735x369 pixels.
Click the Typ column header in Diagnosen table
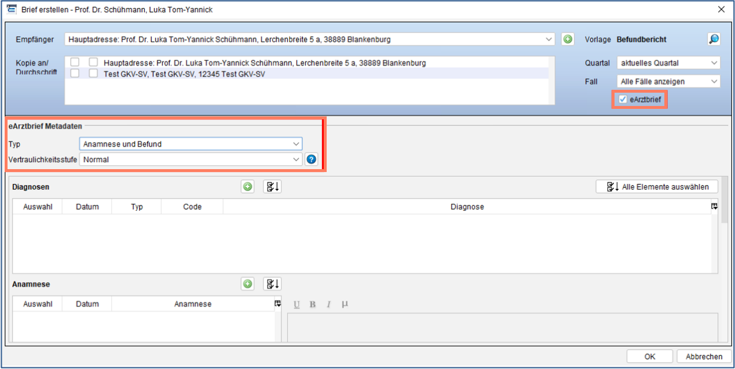pyautogui.click(x=137, y=207)
